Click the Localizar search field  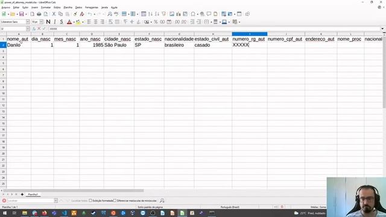click(x=31, y=201)
